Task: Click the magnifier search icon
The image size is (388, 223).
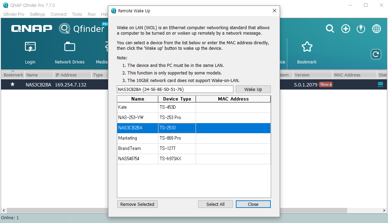Action: coord(330,29)
